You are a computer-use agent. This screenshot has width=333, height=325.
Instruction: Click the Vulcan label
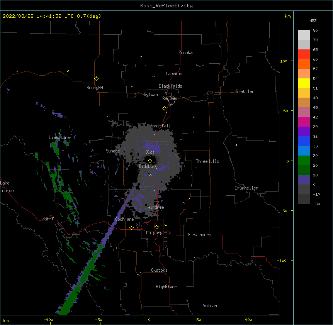tap(210, 306)
